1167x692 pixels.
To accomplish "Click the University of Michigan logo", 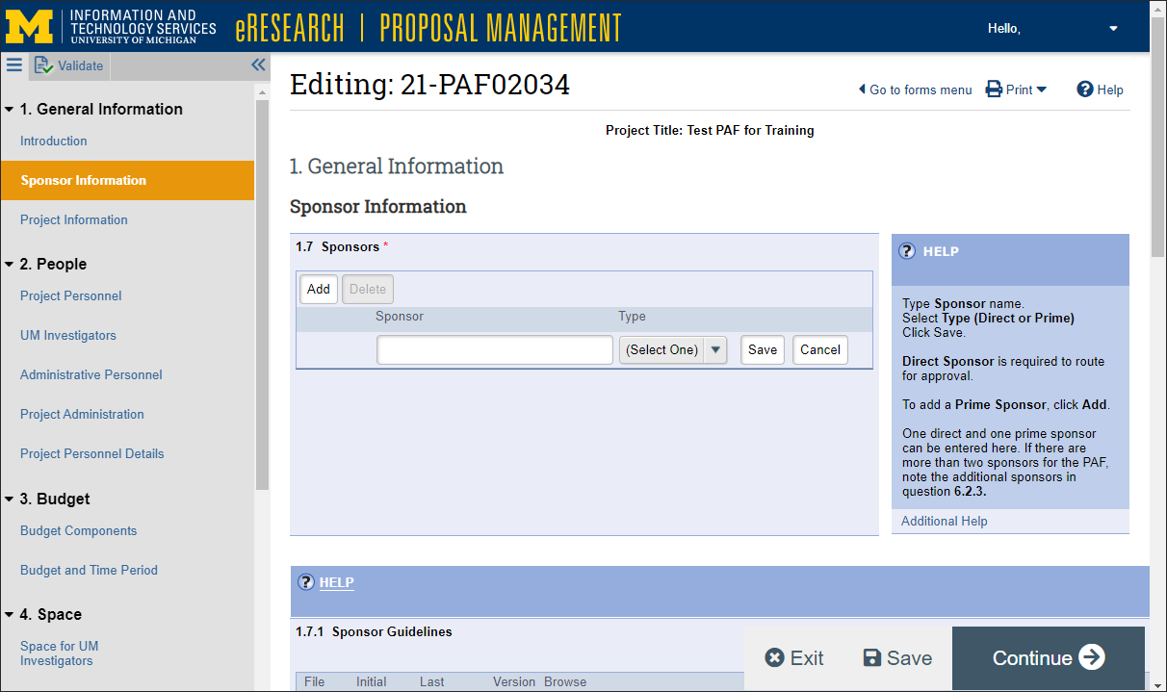I will tap(30, 26).
